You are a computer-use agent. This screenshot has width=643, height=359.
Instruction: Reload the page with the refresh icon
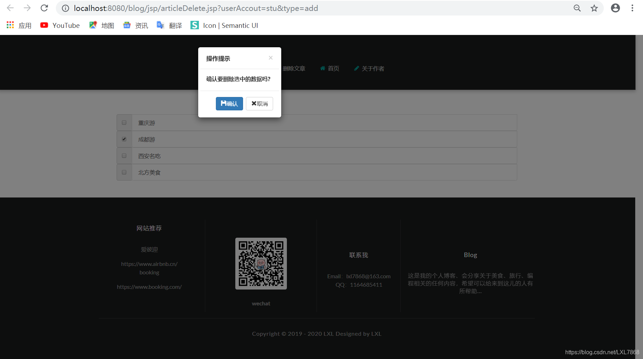pyautogui.click(x=44, y=8)
